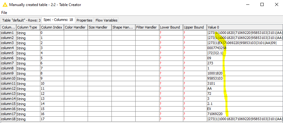The image size is (283, 123).
Task: Click the Size Handler header
Action: [x=100, y=27]
